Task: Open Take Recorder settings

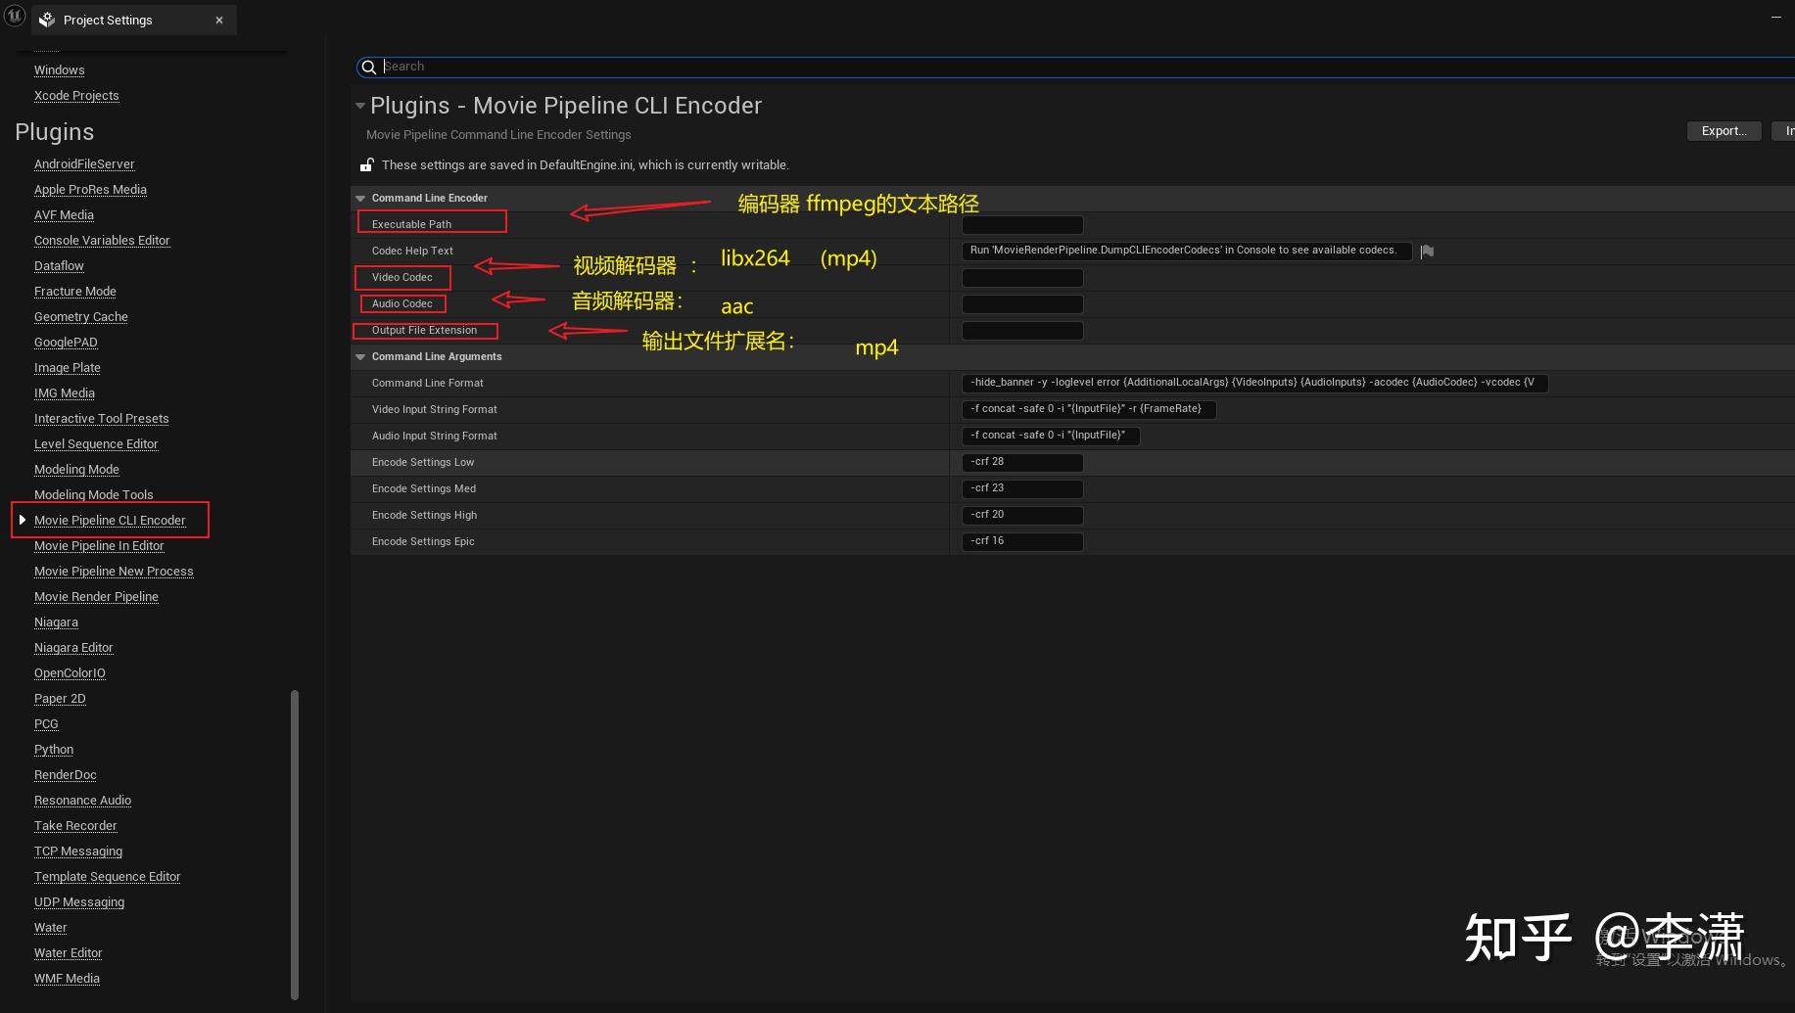Action: [75, 825]
